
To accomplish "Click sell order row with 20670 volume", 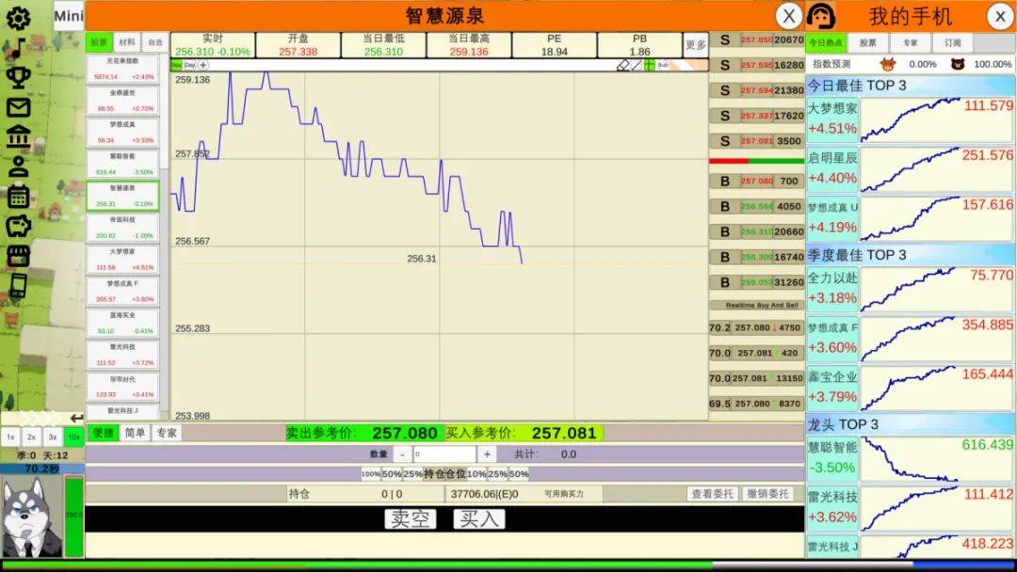I will (756, 40).
